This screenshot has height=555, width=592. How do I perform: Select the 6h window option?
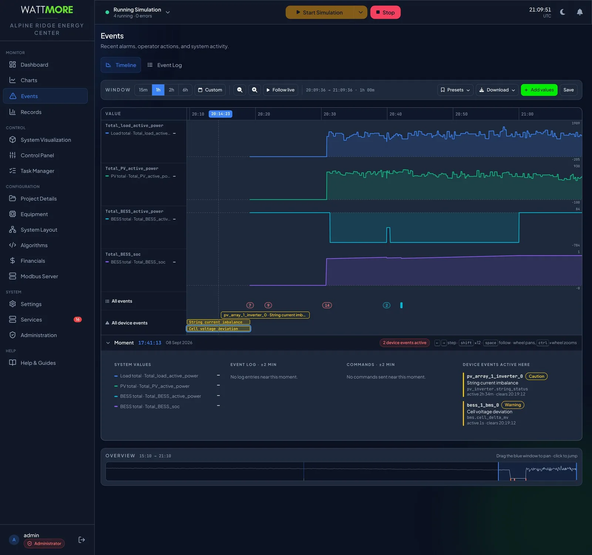coord(185,90)
